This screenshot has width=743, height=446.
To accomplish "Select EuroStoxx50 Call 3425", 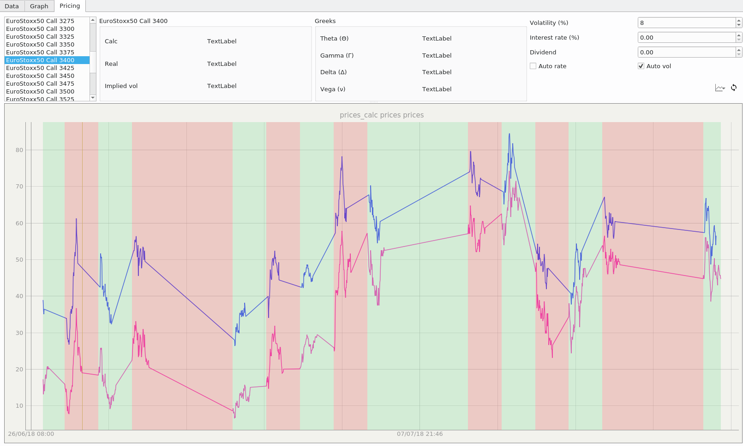I will tap(47, 68).
